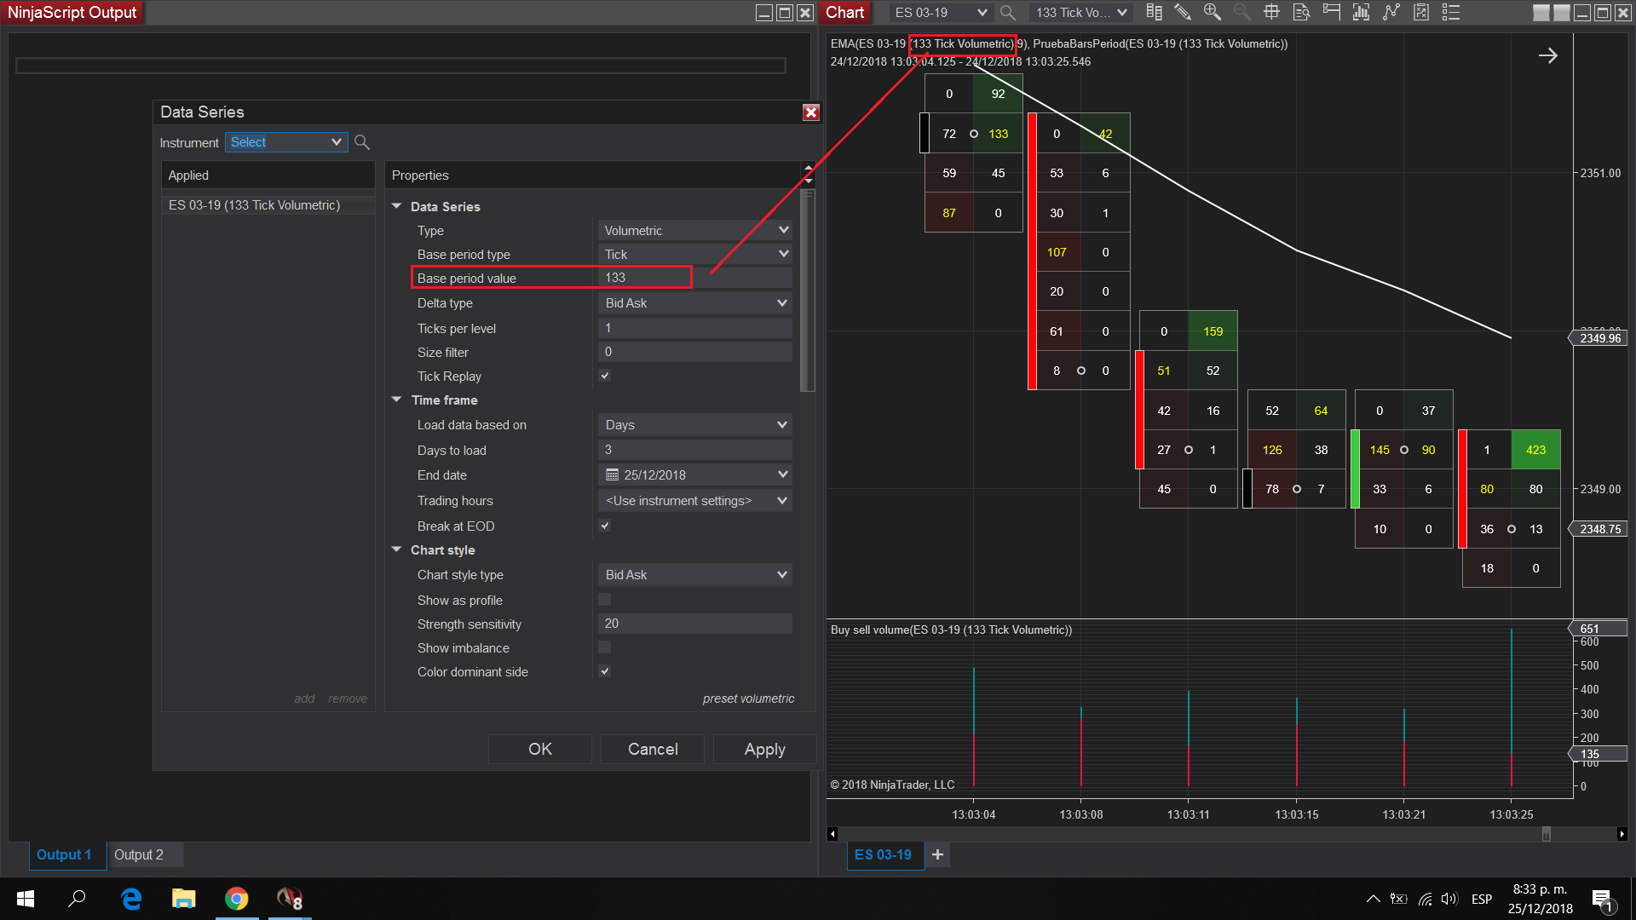Toggle the Tick Replay checkbox
Viewport: 1636px width, 920px height.
pyautogui.click(x=605, y=376)
